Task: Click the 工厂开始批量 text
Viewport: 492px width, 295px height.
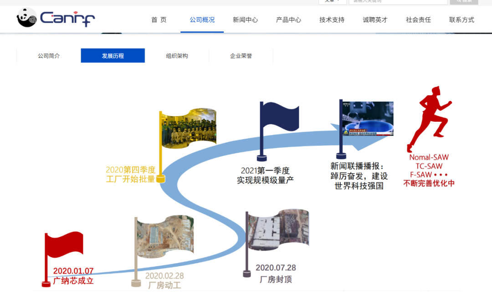Action: click(x=131, y=179)
